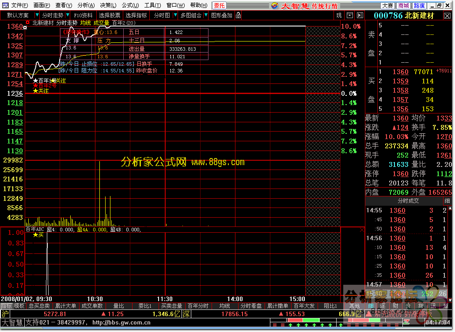Viewport: 455px width, 332px height.
Task: Expand the 分时走势 dropdown arrow
Action: pyautogui.click(x=68, y=15)
